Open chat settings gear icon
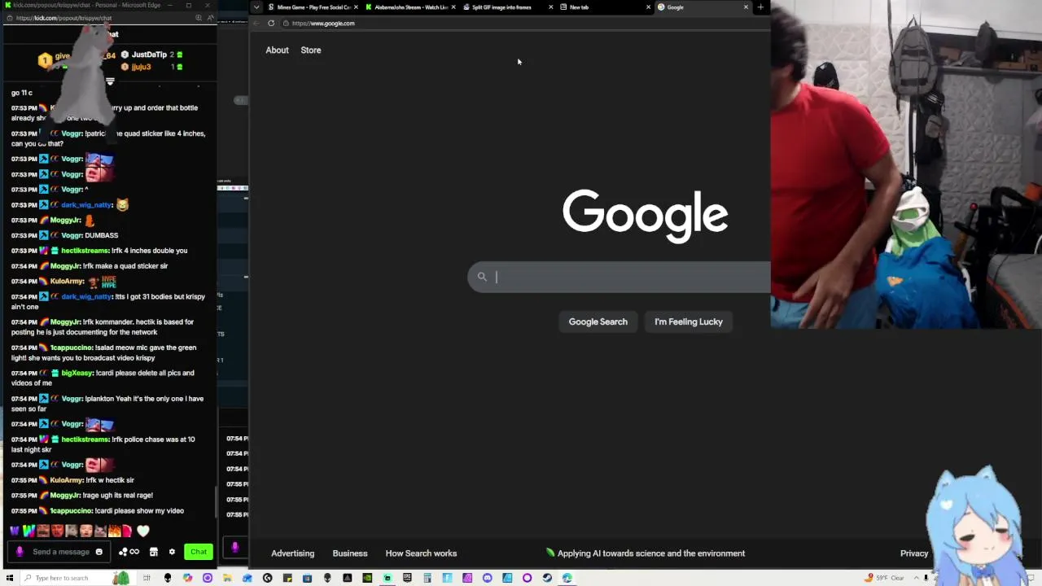Image resolution: width=1042 pixels, height=586 pixels. click(x=172, y=552)
